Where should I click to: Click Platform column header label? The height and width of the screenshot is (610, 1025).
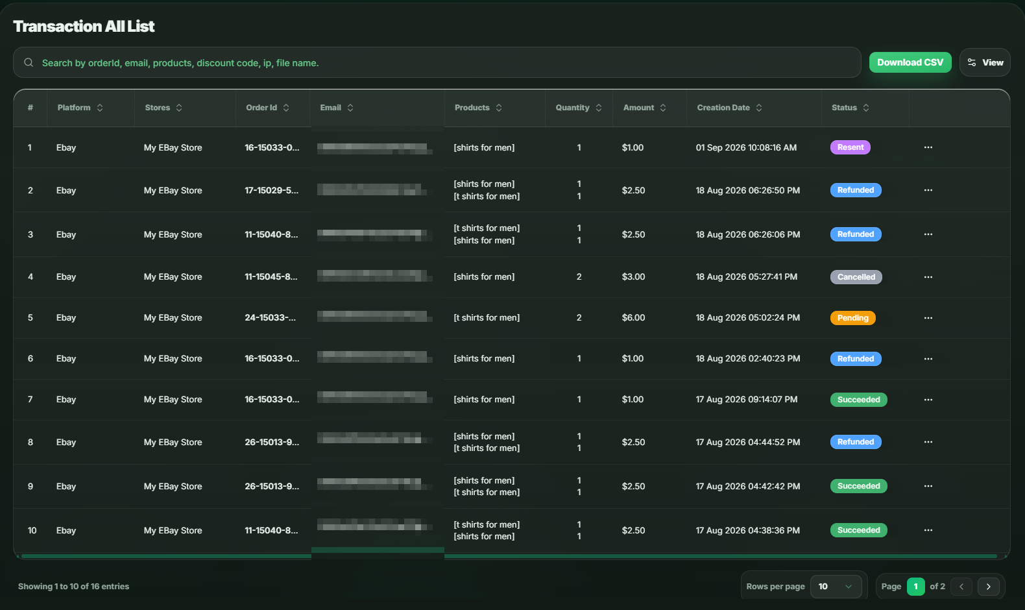point(74,108)
